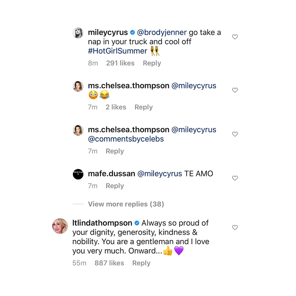Screen dimensions: 296x296
Task: Open @mileycyrus mention in chelsea's comment
Action: [194, 86]
